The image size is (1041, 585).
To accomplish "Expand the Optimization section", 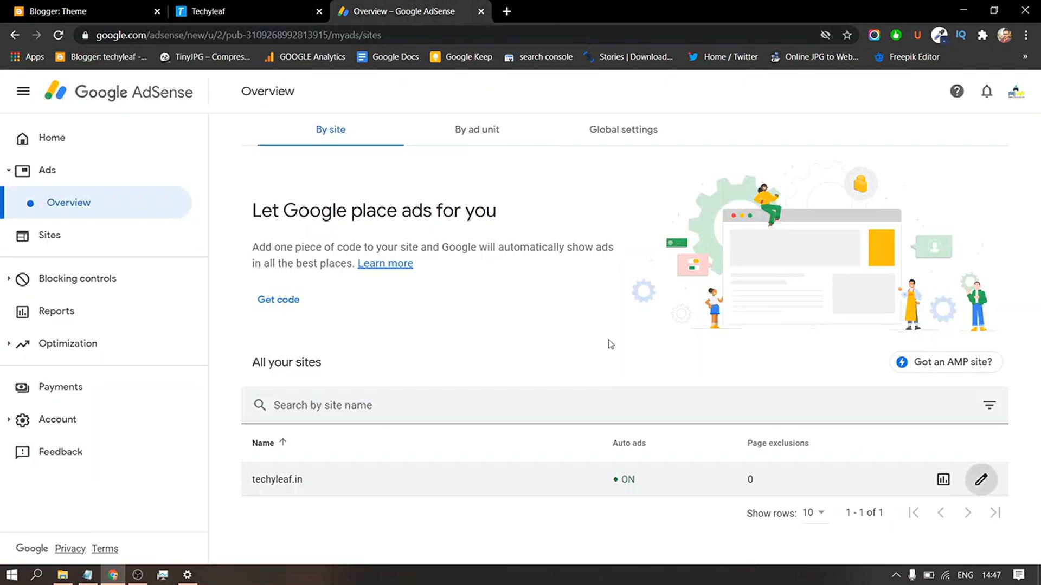I will tap(9, 343).
